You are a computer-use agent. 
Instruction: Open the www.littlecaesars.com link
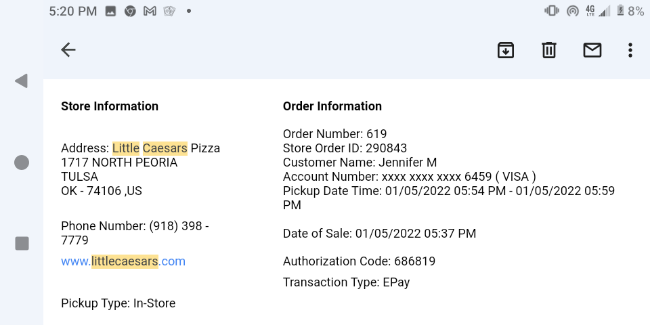(123, 261)
